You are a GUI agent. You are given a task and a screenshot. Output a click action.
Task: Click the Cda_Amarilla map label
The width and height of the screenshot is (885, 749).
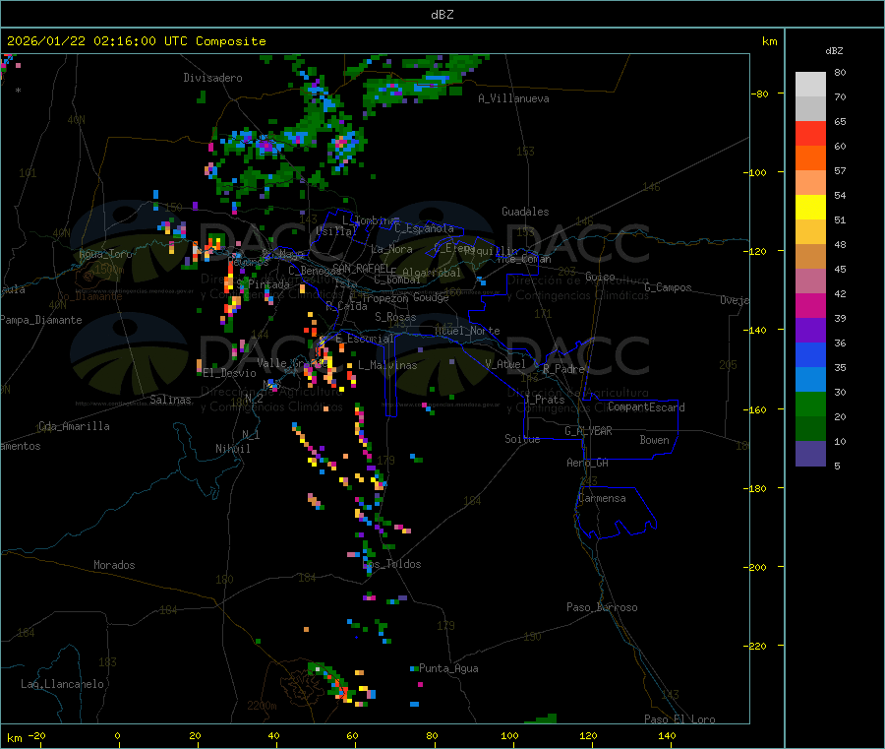point(74,426)
